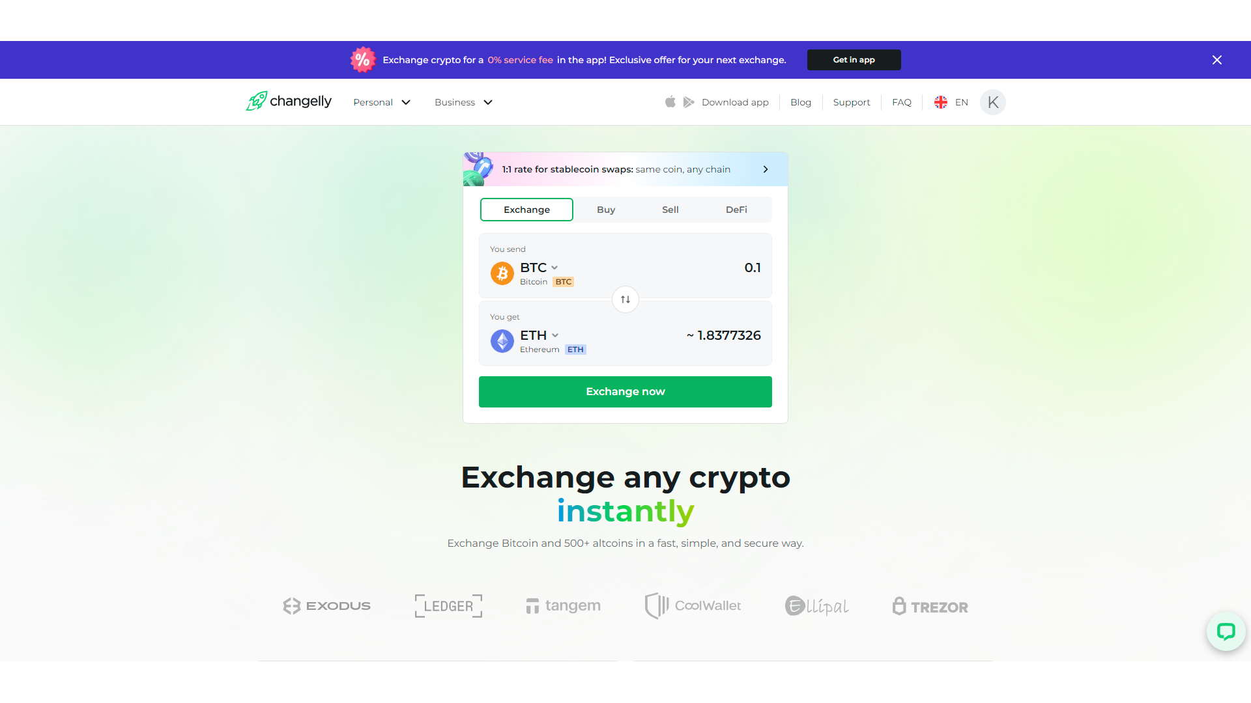Click the Google Play store icon
1251x703 pixels.
[x=688, y=102]
